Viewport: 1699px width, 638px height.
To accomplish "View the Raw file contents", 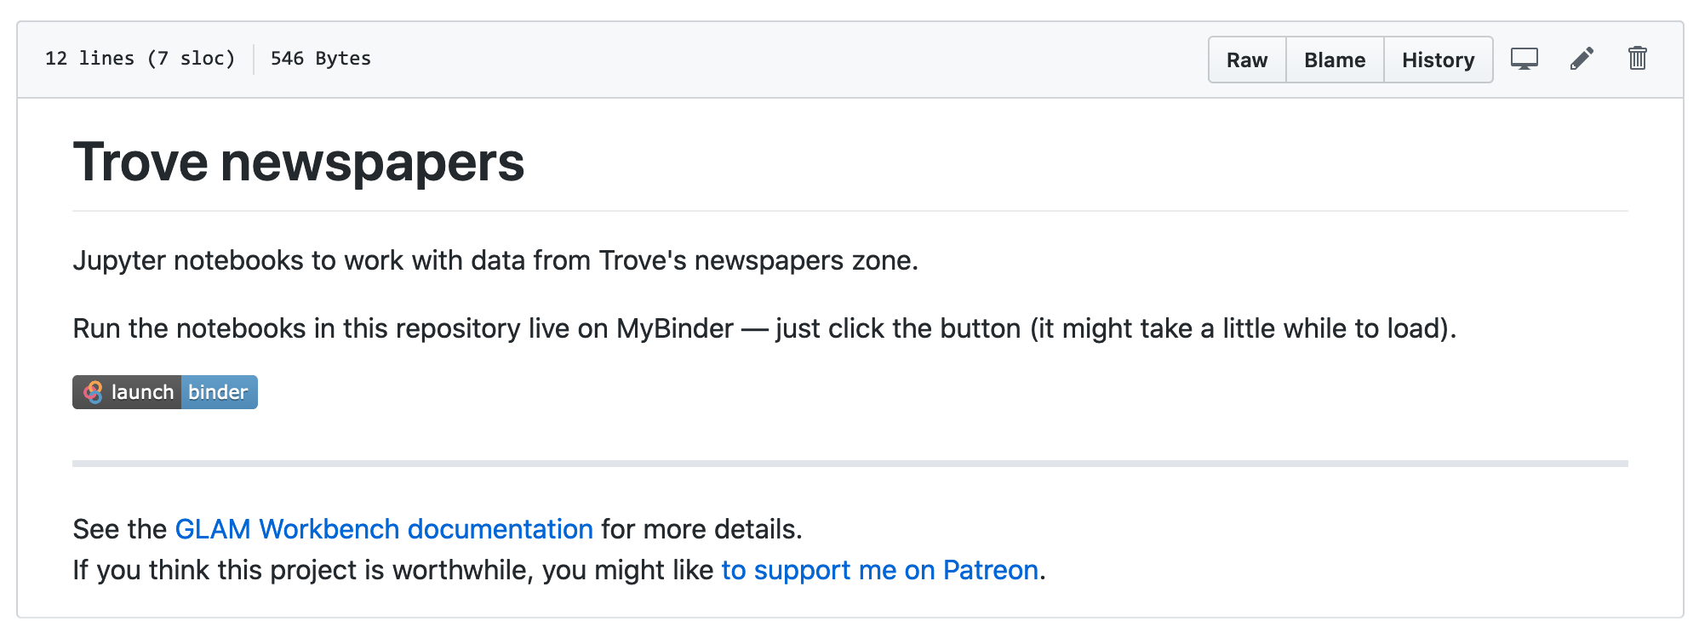I will [x=1246, y=60].
